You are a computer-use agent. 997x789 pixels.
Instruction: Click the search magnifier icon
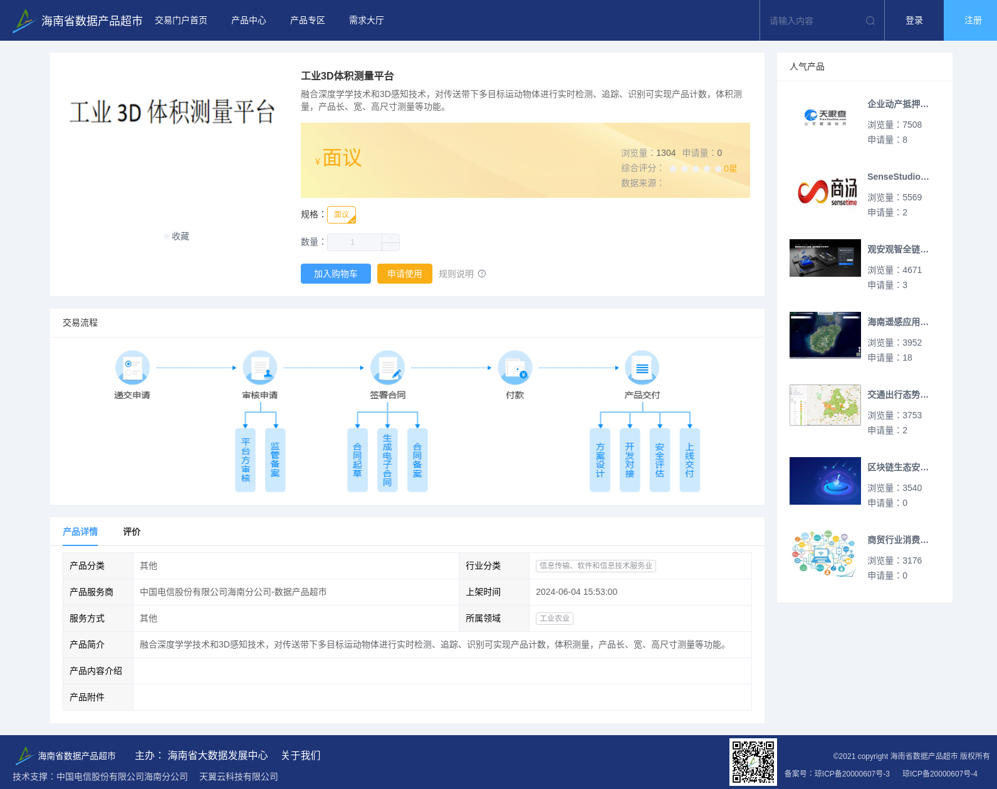tap(870, 21)
